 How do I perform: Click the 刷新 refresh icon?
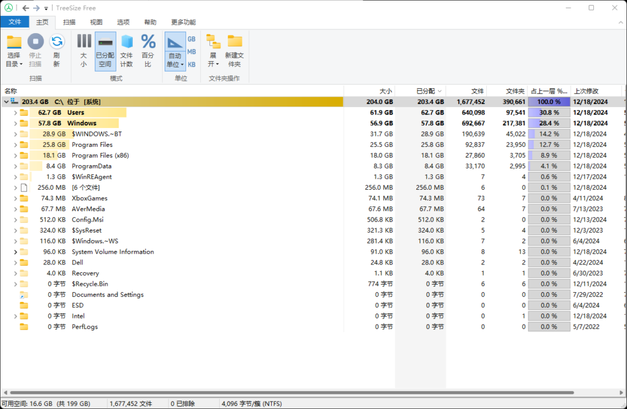pyautogui.click(x=57, y=42)
